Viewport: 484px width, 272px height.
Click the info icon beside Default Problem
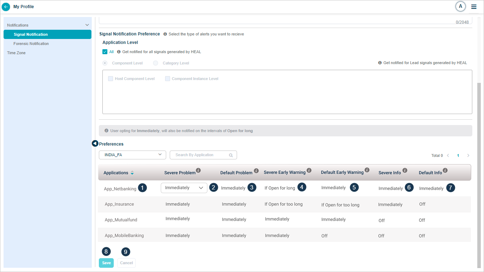point(256,170)
